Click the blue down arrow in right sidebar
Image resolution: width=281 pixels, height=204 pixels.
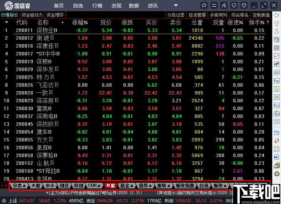point(276,32)
